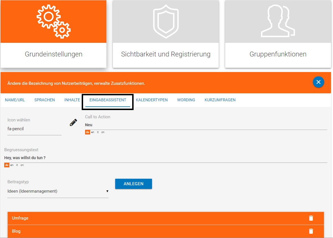Select 'de' language under Call to Action
The image size is (333, 238).
point(87,132)
